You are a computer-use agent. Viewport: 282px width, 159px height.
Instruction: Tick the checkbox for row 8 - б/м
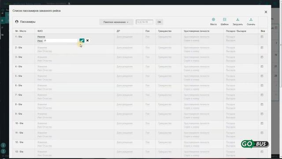point(262,104)
